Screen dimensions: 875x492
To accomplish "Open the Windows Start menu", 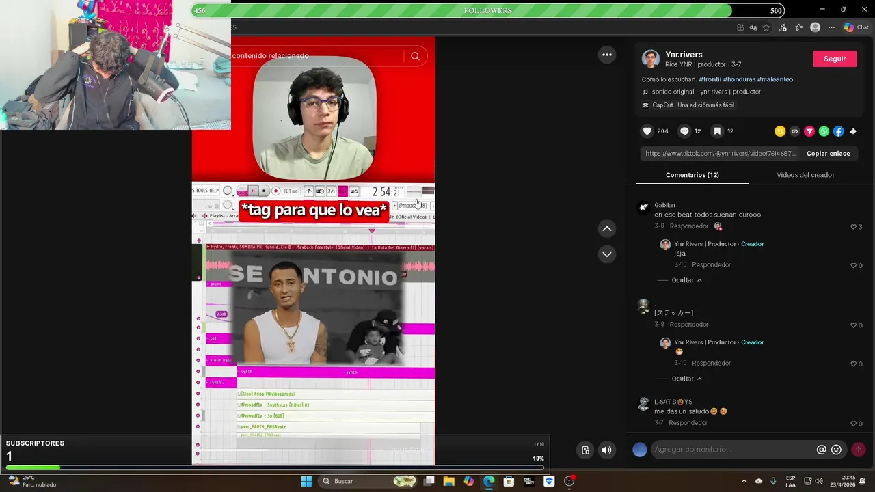I will [x=306, y=481].
